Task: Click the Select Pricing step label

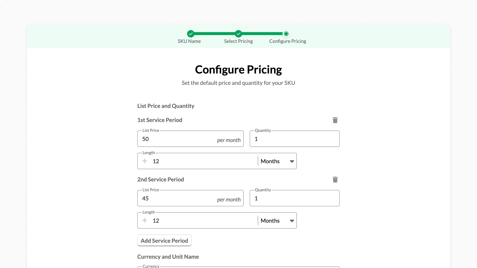Action: [x=238, y=41]
